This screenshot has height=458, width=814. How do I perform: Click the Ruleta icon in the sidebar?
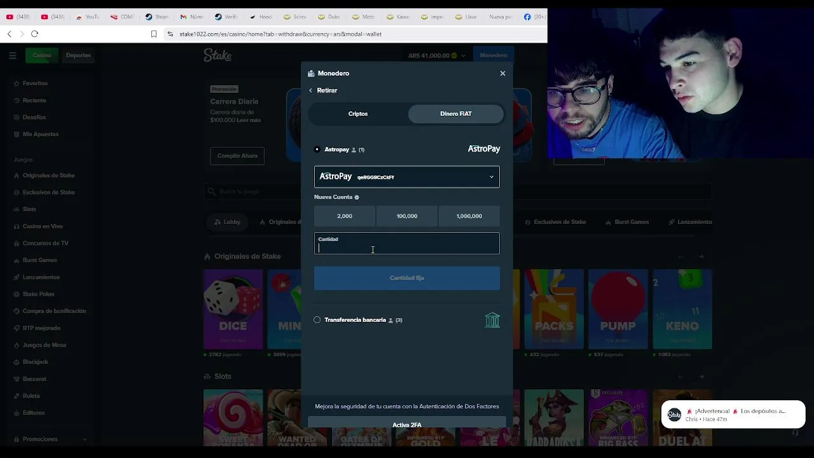tap(17, 396)
